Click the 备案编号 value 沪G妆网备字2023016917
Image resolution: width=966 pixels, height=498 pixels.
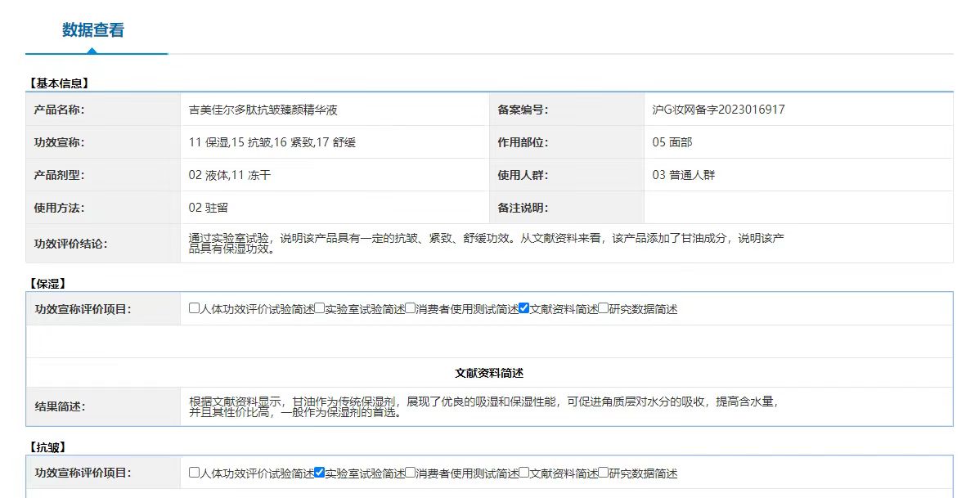point(718,110)
